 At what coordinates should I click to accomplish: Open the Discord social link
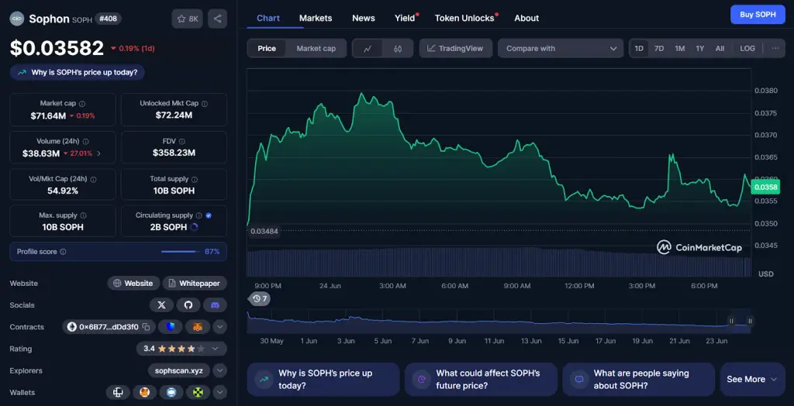click(x=216, y=304)
